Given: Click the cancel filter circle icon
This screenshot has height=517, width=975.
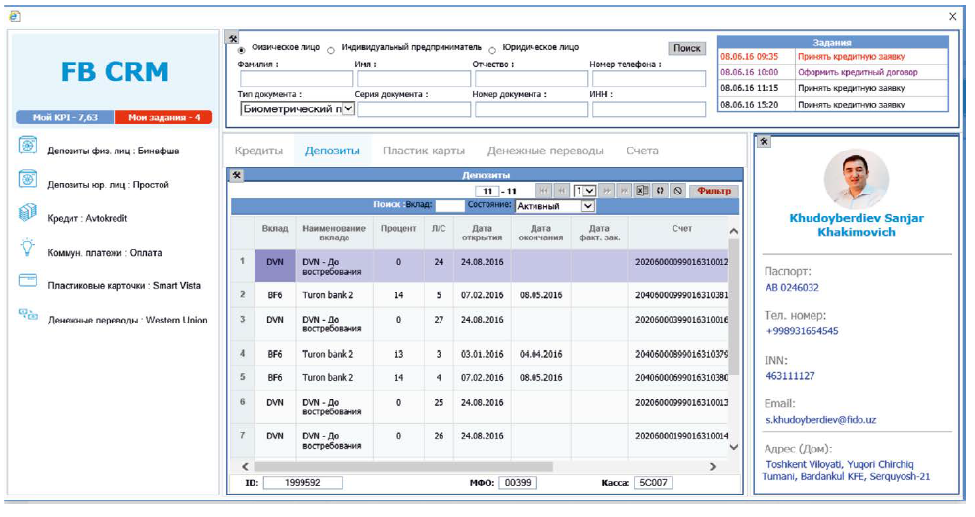Looking at the screenshot, I should 677,192.
